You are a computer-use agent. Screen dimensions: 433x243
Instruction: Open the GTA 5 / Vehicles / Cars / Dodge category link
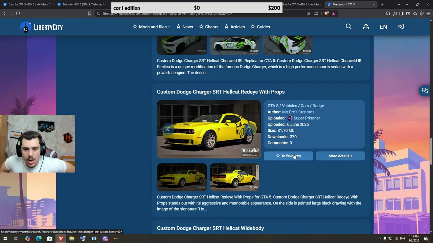coord(296,106)
